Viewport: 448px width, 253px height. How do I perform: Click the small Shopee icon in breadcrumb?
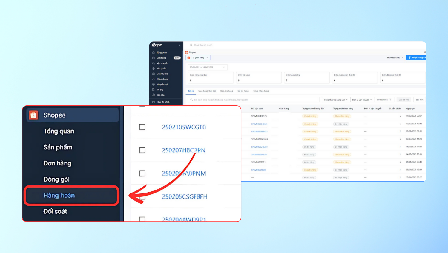186,52
